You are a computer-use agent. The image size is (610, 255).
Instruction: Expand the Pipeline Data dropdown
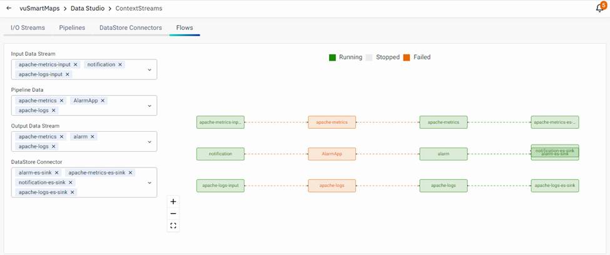(150, 106)
